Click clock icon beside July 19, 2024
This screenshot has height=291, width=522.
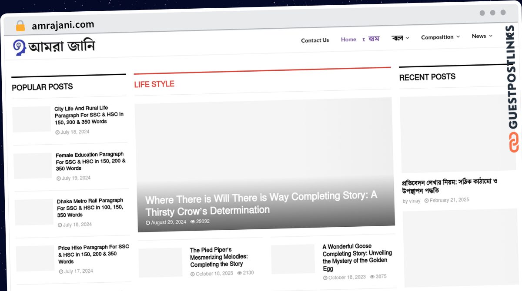59,179
